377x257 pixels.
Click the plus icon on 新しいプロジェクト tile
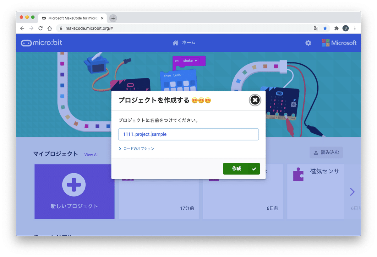(74, 185)
